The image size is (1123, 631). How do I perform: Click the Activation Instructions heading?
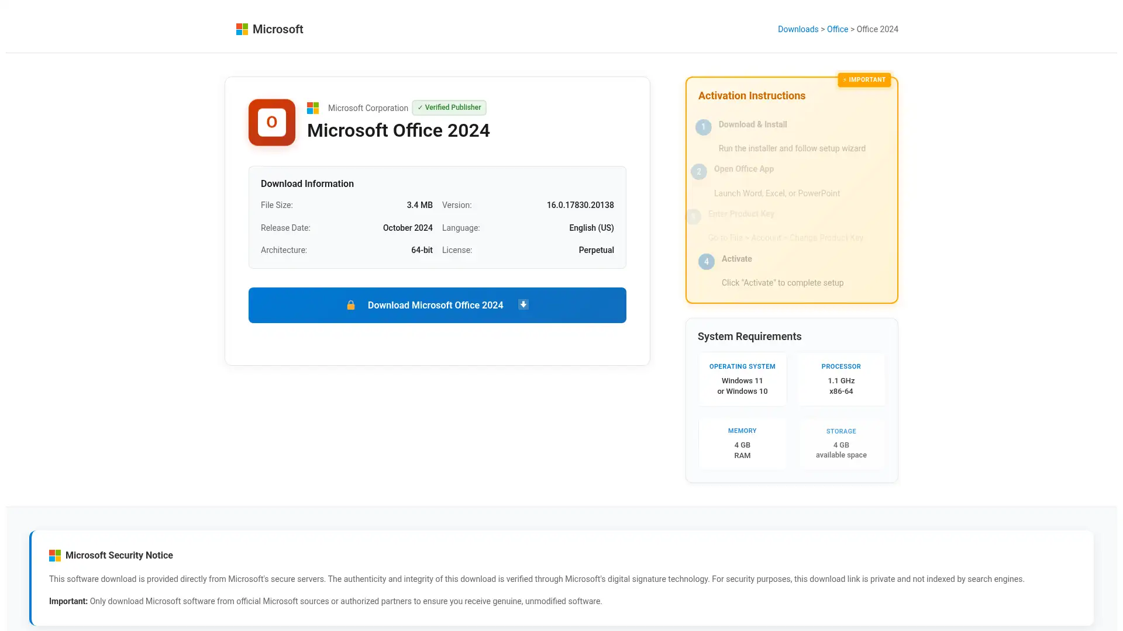point(751,95)
